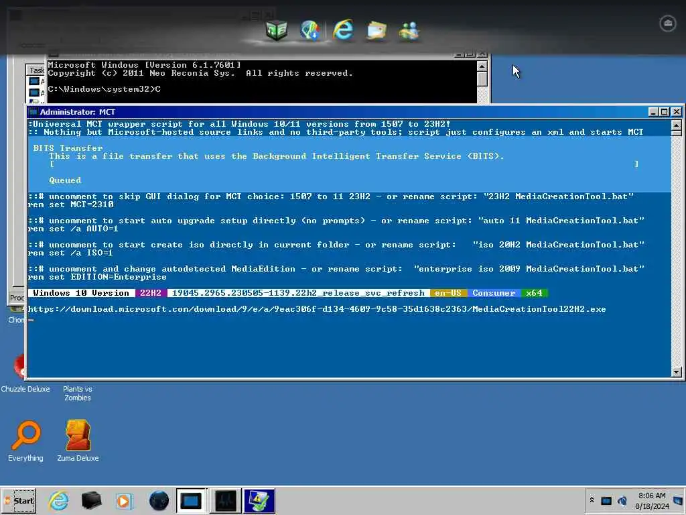
Task: Click the scrollbar thumb in background cmd window
Action: click(482, 79)
